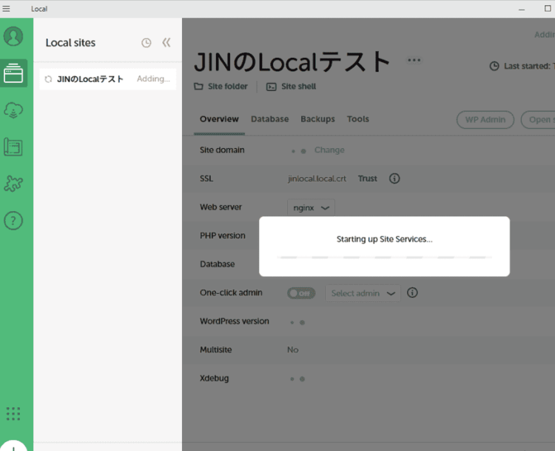Image resolution: width=555 pixels, height=451 pixels.
Task: Click the WP Admin button
Action: [485, 119]
